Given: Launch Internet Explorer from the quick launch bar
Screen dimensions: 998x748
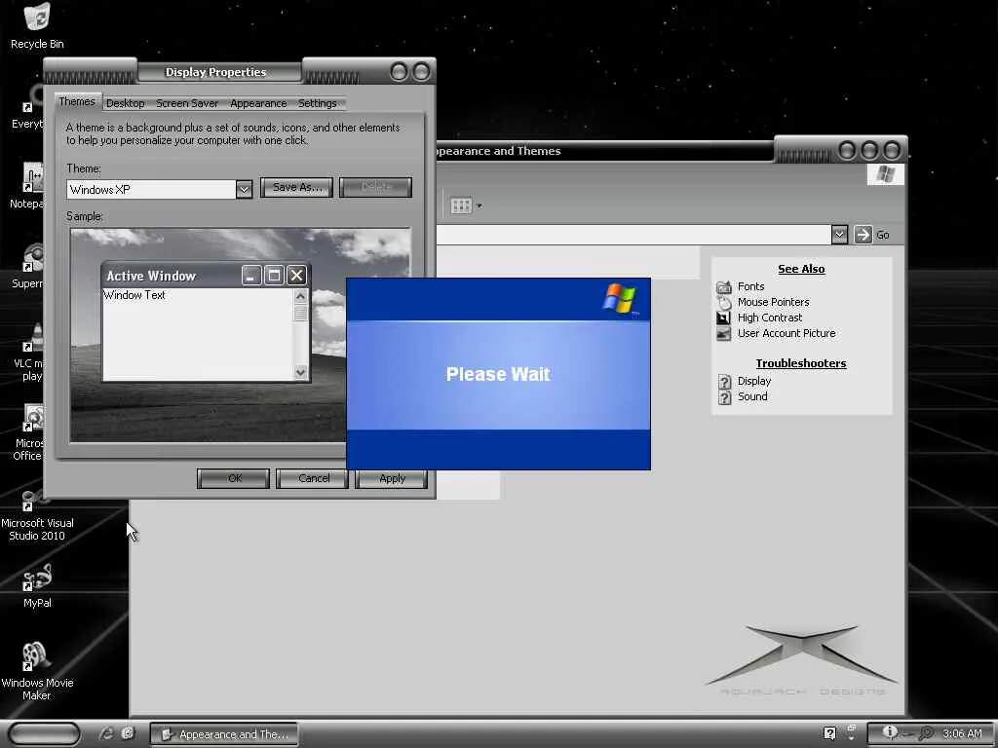Looking at the screenshot, I should (x=106, y=733).
